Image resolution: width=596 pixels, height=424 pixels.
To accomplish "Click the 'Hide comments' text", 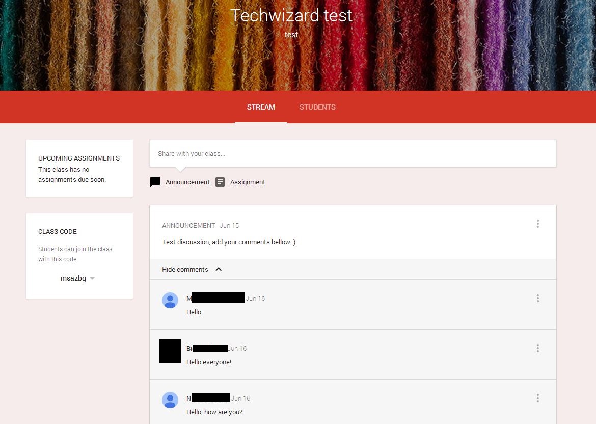I will pos(185,269).
